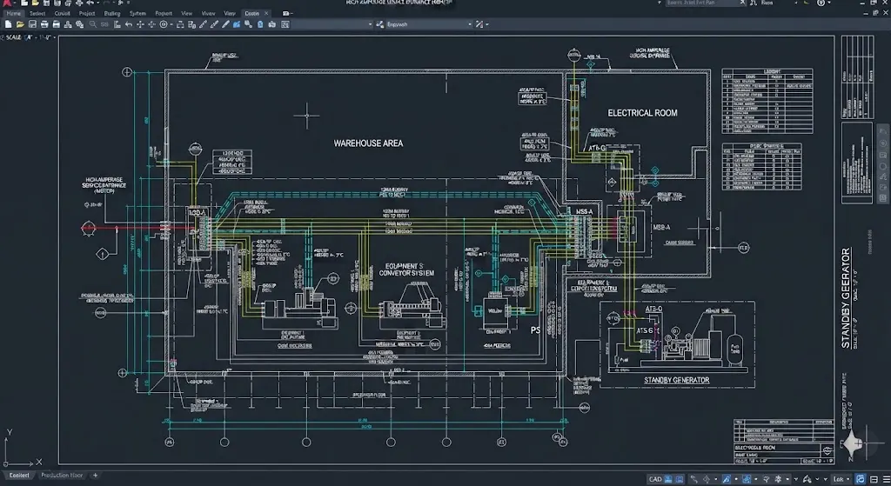Click the application logo at top-left

(6, 3)
